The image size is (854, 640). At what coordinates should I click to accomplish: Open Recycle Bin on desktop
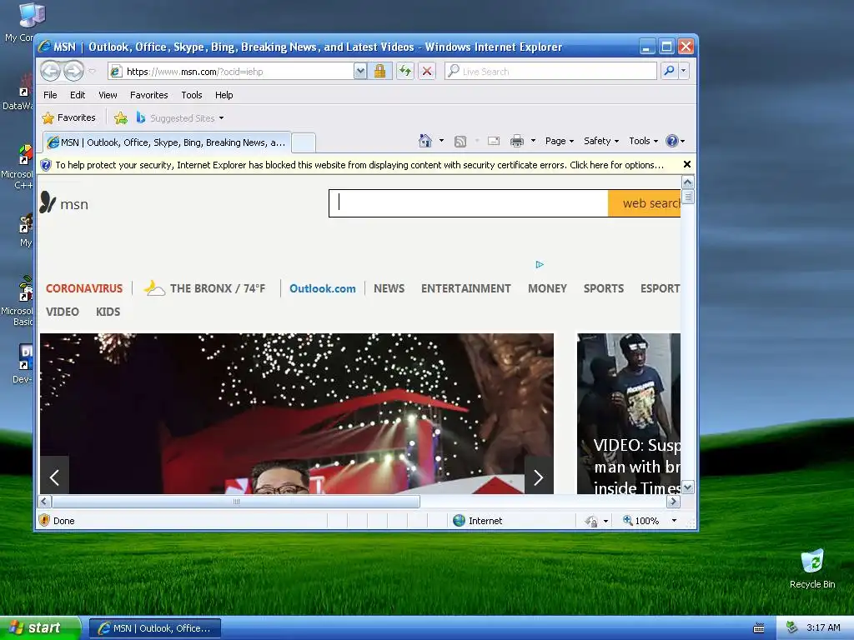click(812, 568)
